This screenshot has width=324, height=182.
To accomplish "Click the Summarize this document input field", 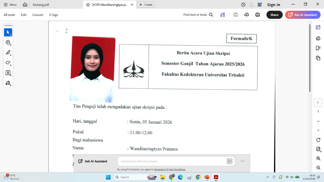I will coord(172,161).
